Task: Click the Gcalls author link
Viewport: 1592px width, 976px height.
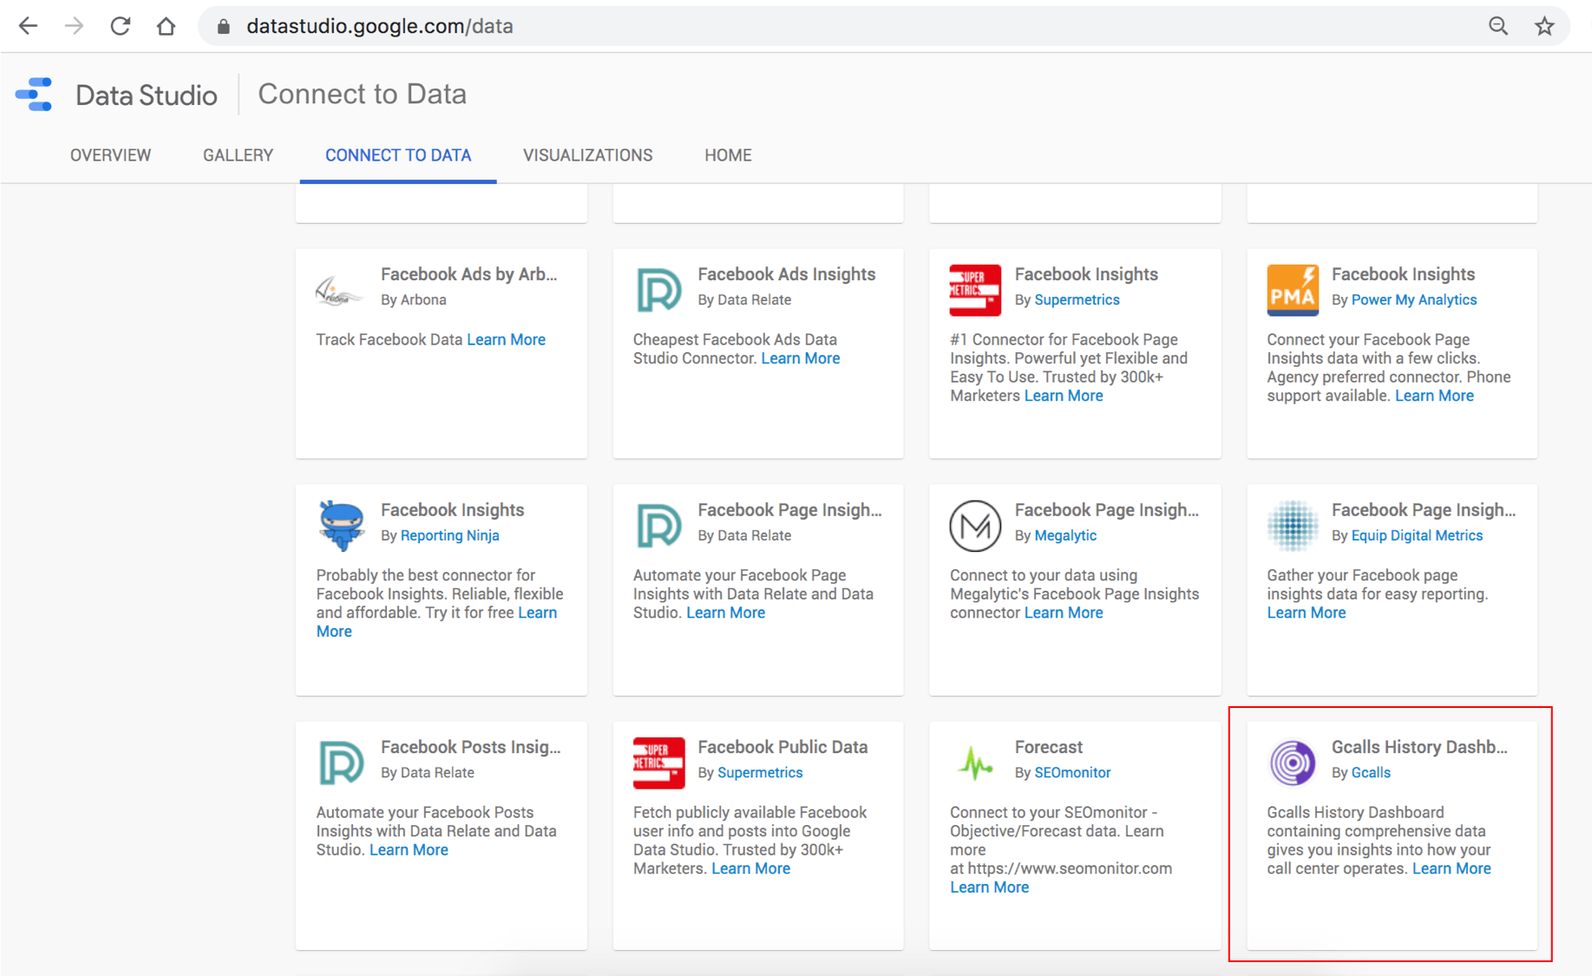Action: coord(1371,772)
